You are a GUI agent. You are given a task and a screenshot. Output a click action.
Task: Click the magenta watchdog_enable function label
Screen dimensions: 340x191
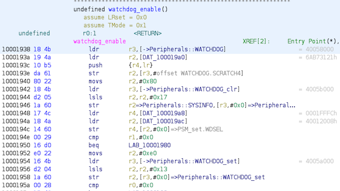[100, 41]
